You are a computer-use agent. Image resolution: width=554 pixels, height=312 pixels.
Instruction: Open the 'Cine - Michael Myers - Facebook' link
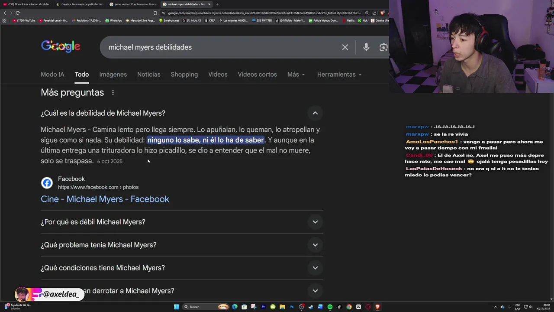point(105,199)
